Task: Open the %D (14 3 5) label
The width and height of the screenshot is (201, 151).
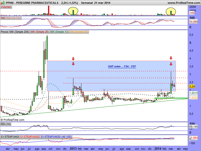Action: (x=14, y=18)
